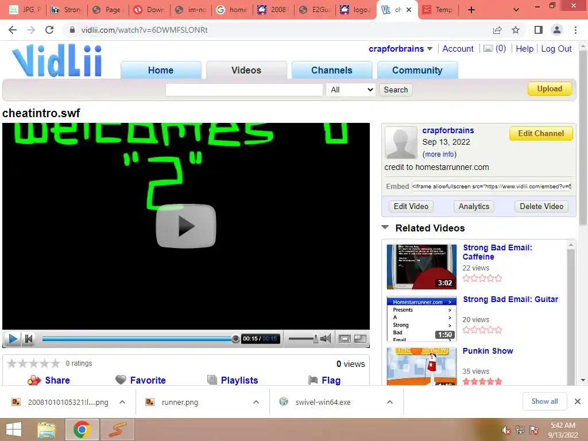
Task: Open the Account link
Action: click(458, 49)
